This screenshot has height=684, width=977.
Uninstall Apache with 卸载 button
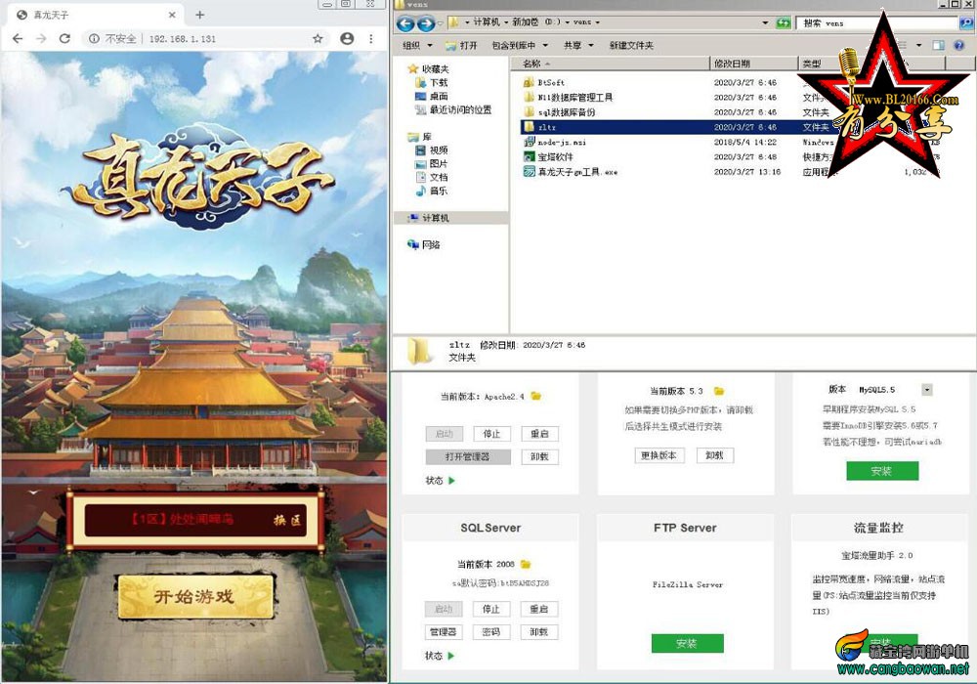click(539, 456)
